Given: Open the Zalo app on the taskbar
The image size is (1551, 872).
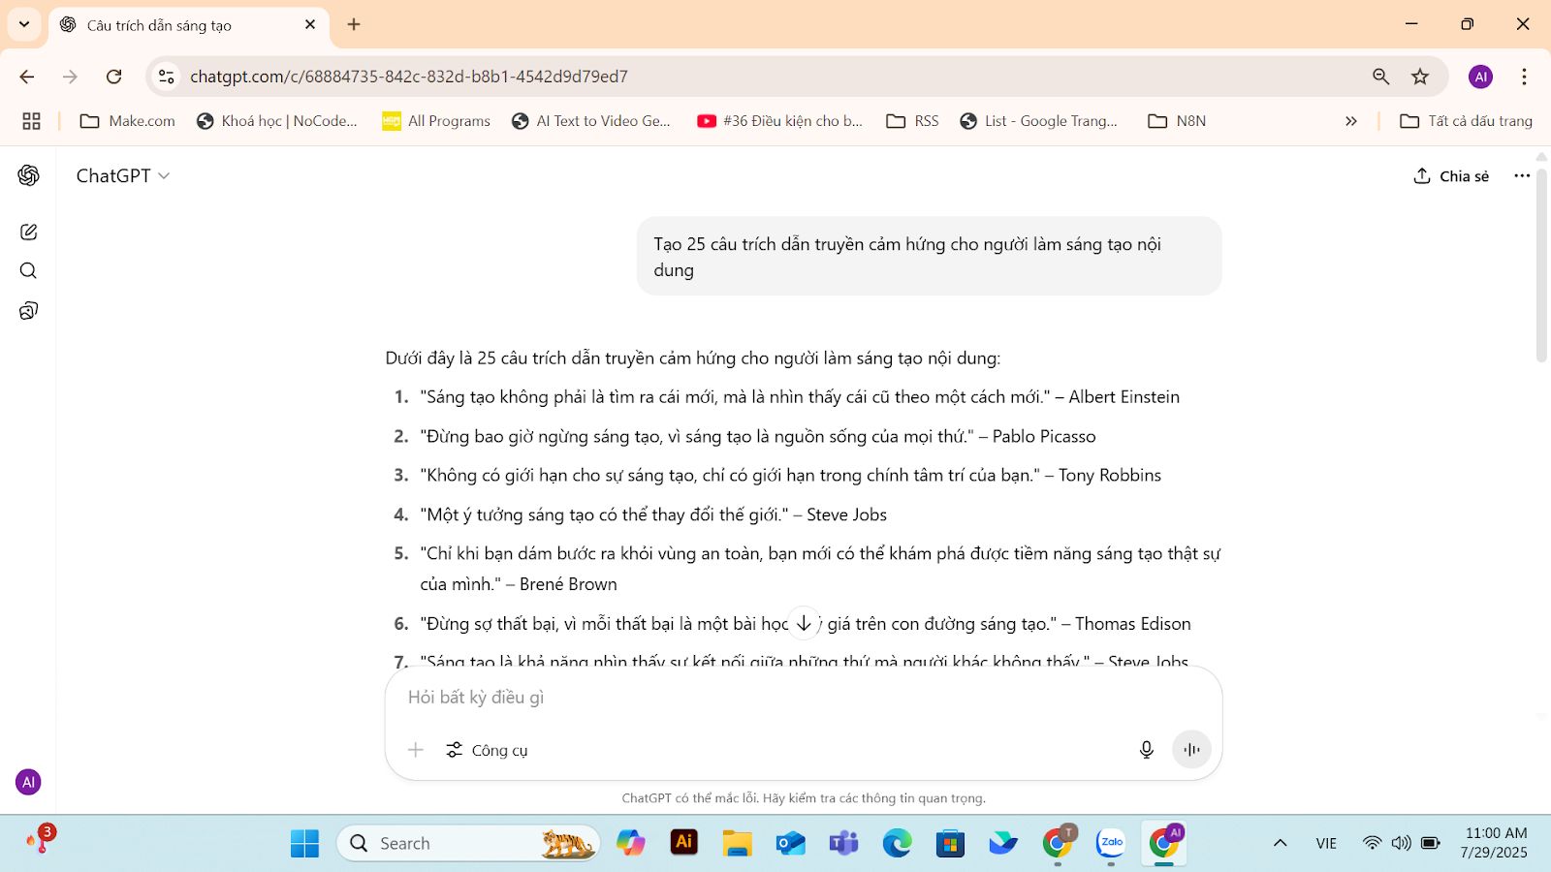Looking at the screenshot, I should tap(1111, 843).
